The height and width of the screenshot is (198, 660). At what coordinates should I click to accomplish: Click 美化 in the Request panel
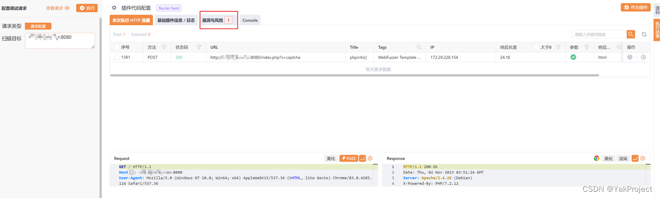pos(331,158)
